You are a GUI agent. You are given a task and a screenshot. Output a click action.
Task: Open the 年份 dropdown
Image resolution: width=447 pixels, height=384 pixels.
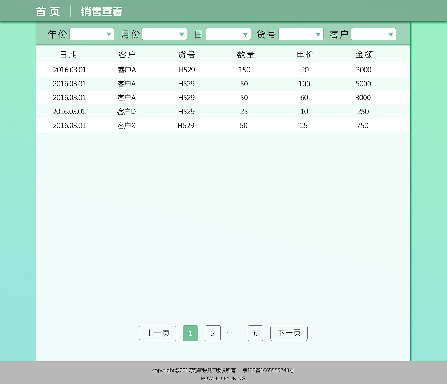(x=92, y=34)
